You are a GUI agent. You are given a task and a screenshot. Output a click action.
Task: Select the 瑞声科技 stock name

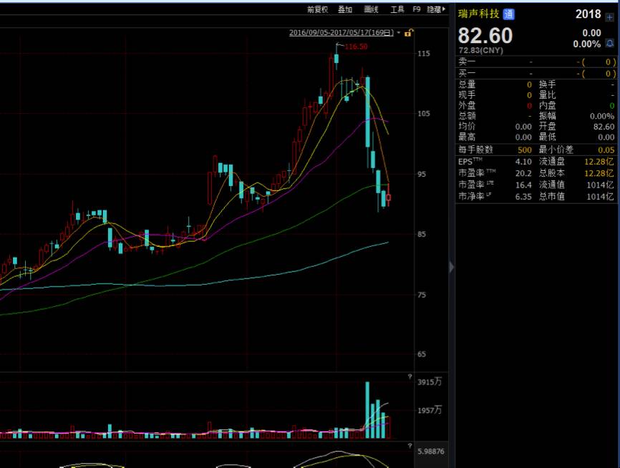coord(479,14)
